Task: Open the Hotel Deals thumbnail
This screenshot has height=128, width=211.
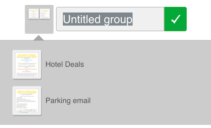Action: pyautogui.click(x=27, y=64)
